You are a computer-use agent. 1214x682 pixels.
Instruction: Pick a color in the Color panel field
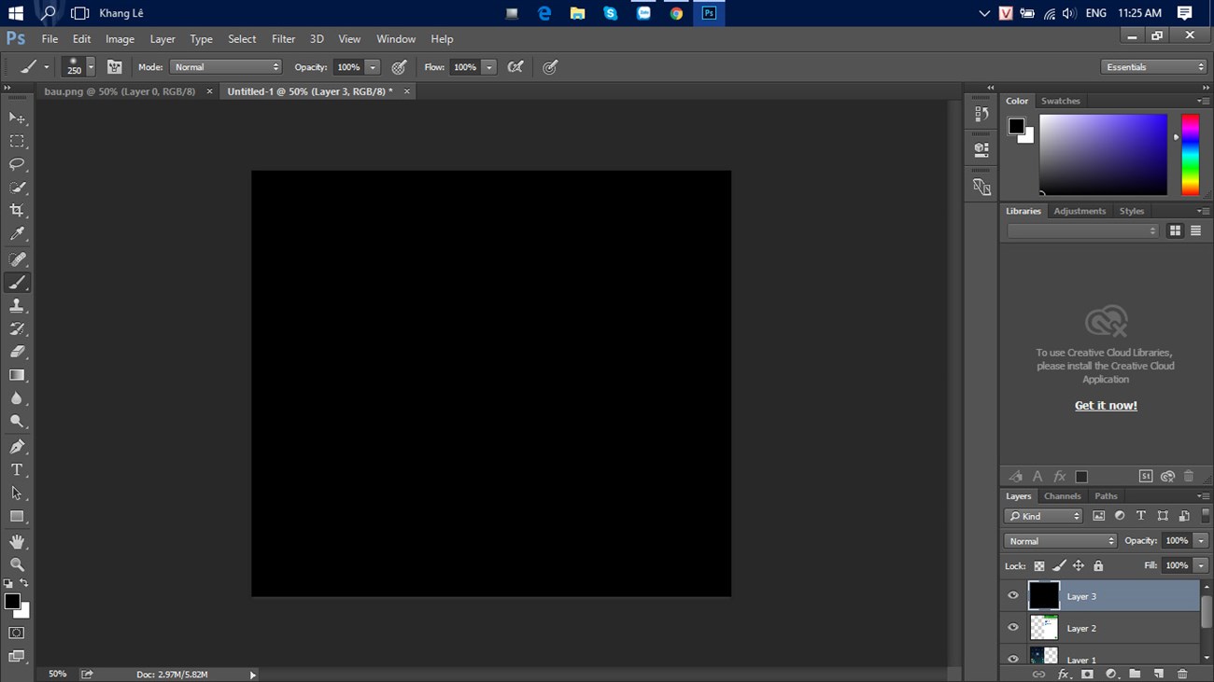(x=1103, y=155)
